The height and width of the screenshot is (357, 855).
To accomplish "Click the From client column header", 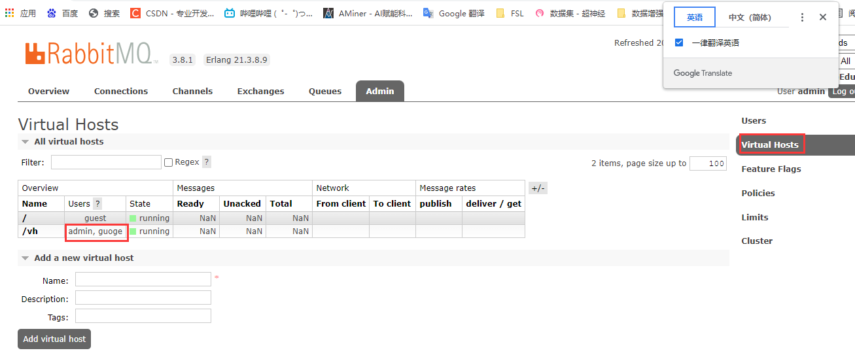I will tap(341, 204).
